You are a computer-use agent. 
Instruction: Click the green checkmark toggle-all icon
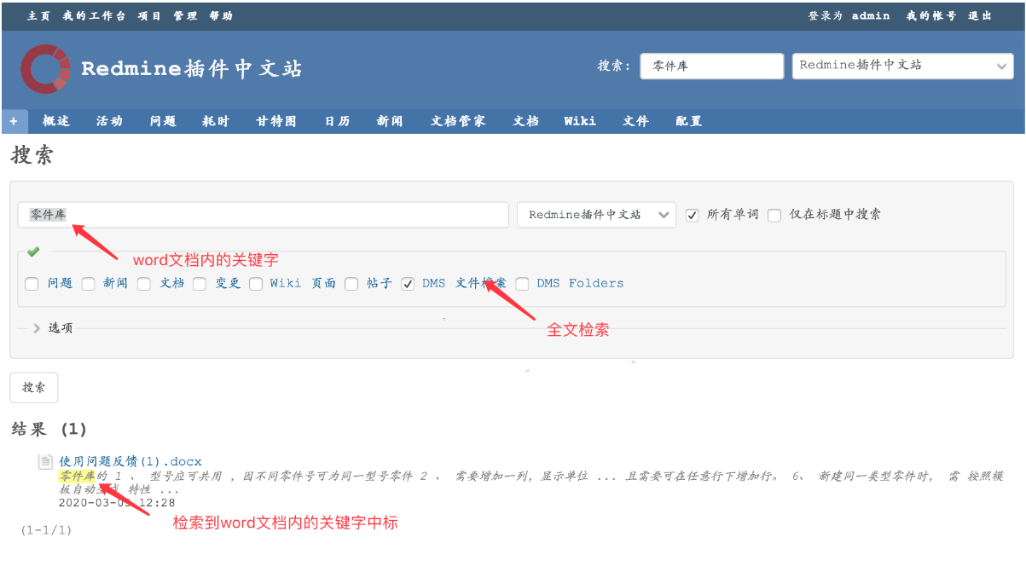pyautogui.click(x=33, y=252)
